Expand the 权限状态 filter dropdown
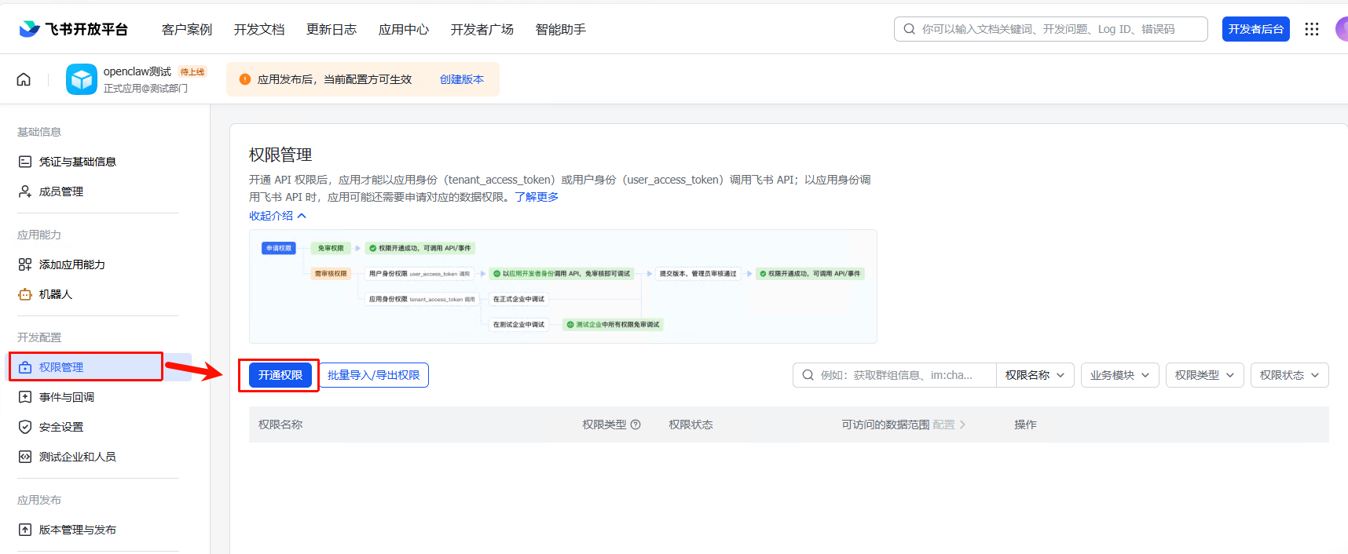The width and height of the screenshot is (1348, 554). [x=1289, y=375]
